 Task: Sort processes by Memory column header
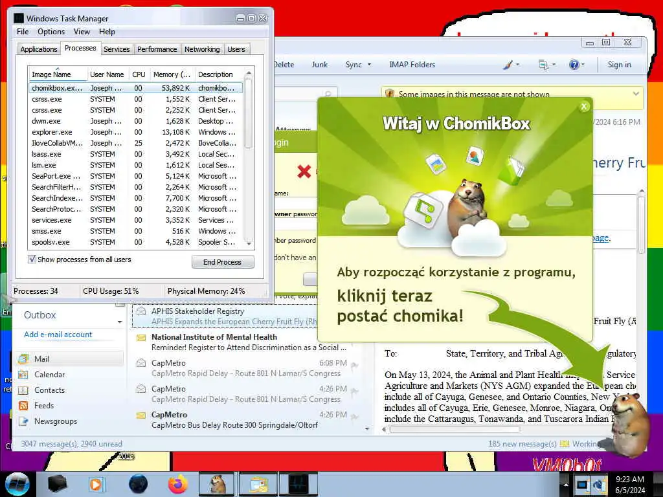pos(172,74)
